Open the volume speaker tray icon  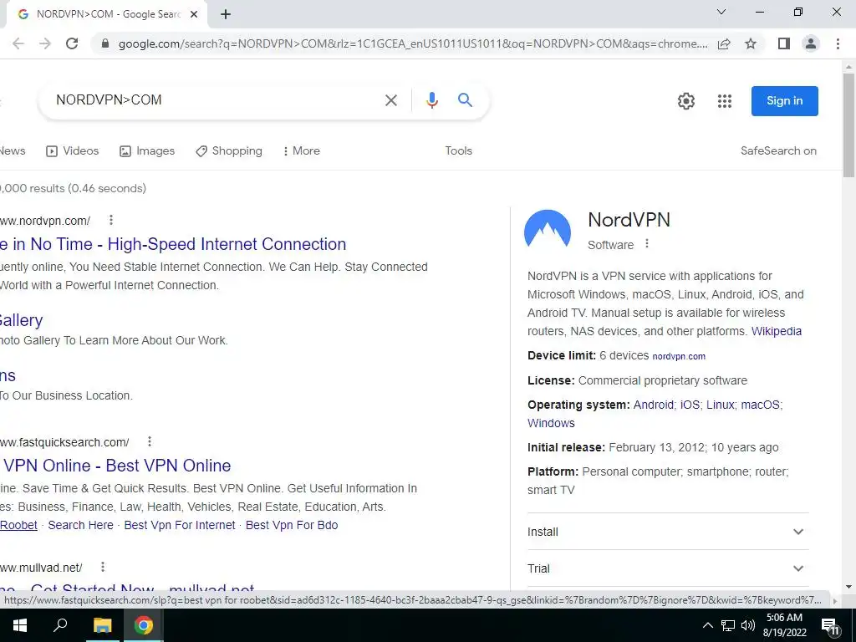click(748, 625)
